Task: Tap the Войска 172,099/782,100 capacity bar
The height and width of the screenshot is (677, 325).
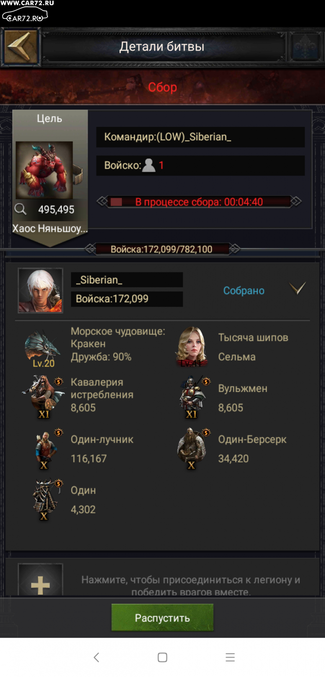Action: pyautogui.click(x=162, y=249)
